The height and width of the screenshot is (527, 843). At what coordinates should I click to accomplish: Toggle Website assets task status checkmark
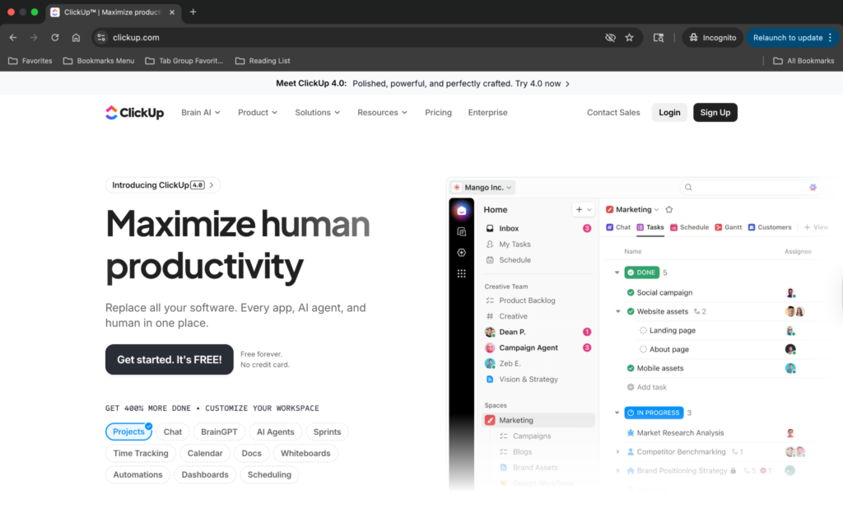631,311
